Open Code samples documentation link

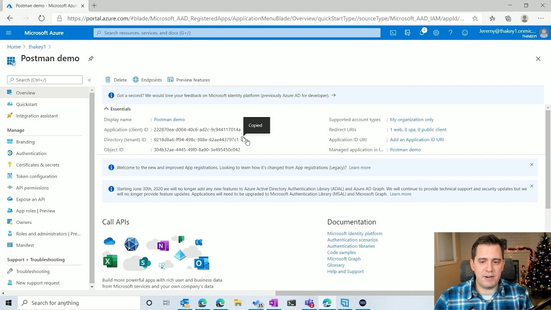(x=341, y=252)
